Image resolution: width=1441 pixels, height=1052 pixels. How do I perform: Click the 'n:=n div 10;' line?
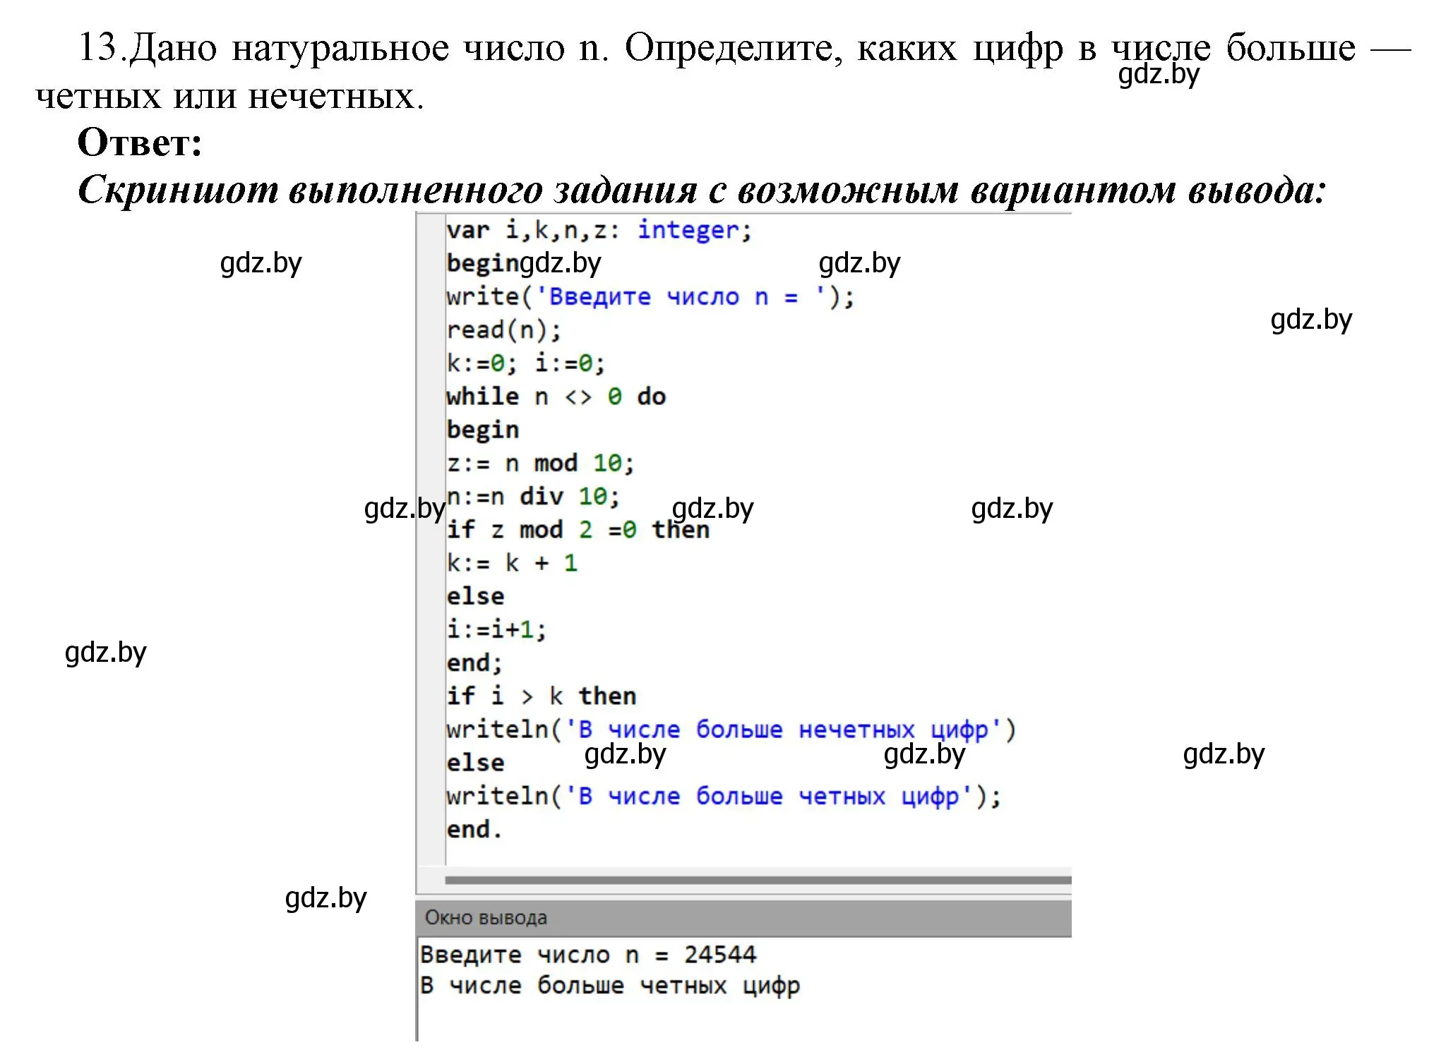[534, 497]
